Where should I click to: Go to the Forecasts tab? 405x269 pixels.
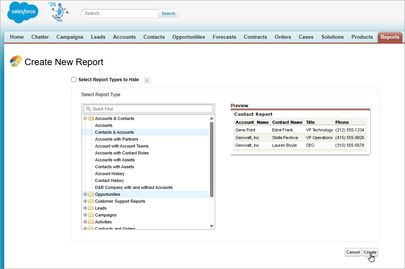point(224,37)
